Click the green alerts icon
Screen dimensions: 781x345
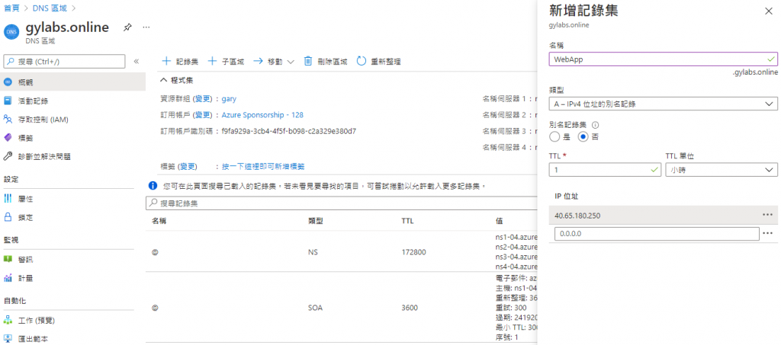[x=8, y=260]
